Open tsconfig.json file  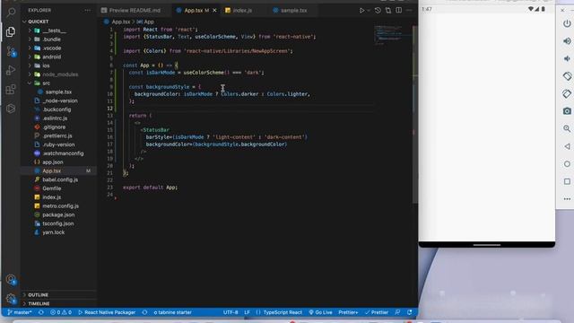(57, 223)
